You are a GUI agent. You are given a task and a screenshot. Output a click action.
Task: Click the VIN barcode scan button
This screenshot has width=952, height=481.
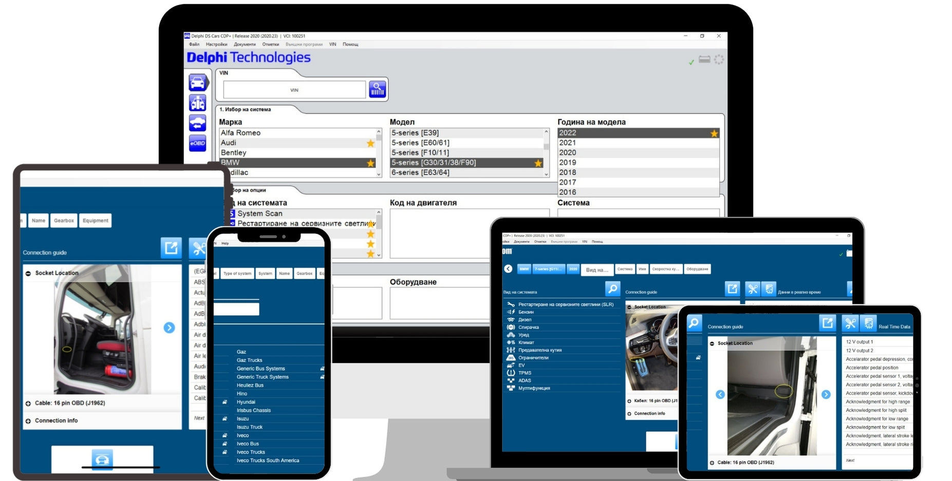pos(377,89)
